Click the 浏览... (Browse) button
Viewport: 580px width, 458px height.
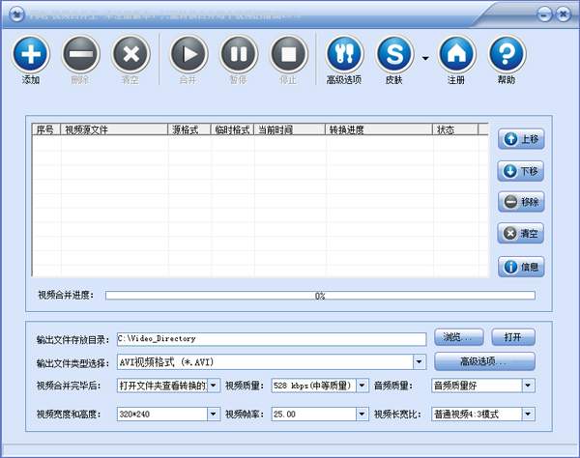tap(458, 337)
